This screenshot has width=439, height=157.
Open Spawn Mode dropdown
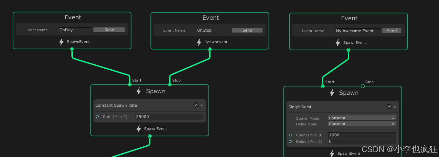click(362, 118)
